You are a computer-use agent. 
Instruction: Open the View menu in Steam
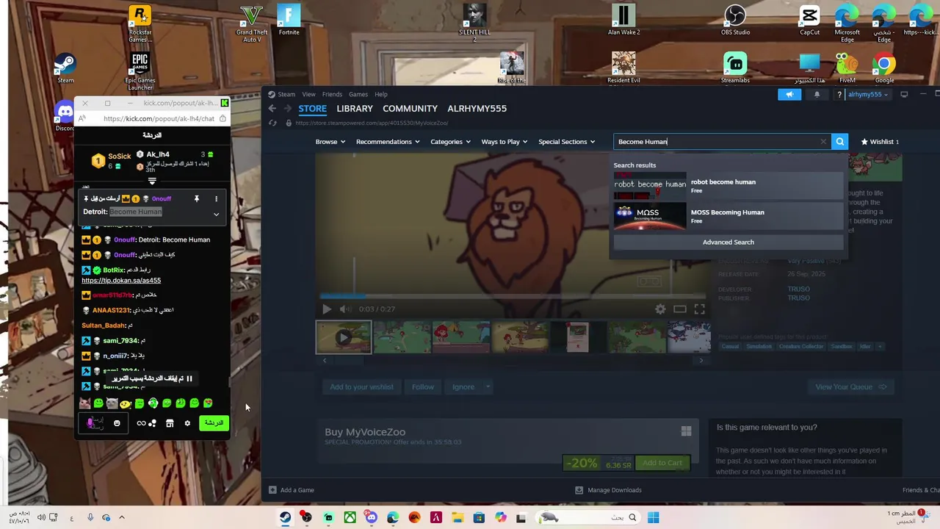click(308, 94)
